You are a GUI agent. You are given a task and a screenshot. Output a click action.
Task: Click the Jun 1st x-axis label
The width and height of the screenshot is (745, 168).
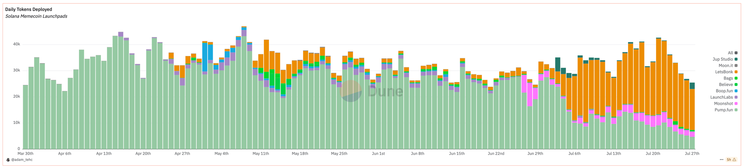tap(378, 153)
